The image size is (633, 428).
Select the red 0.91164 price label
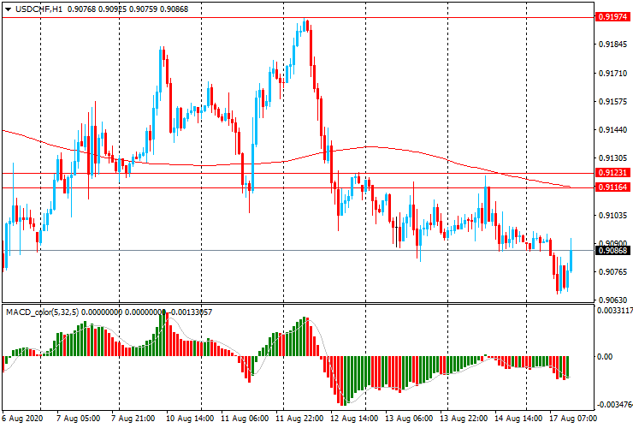click(613, 187)
